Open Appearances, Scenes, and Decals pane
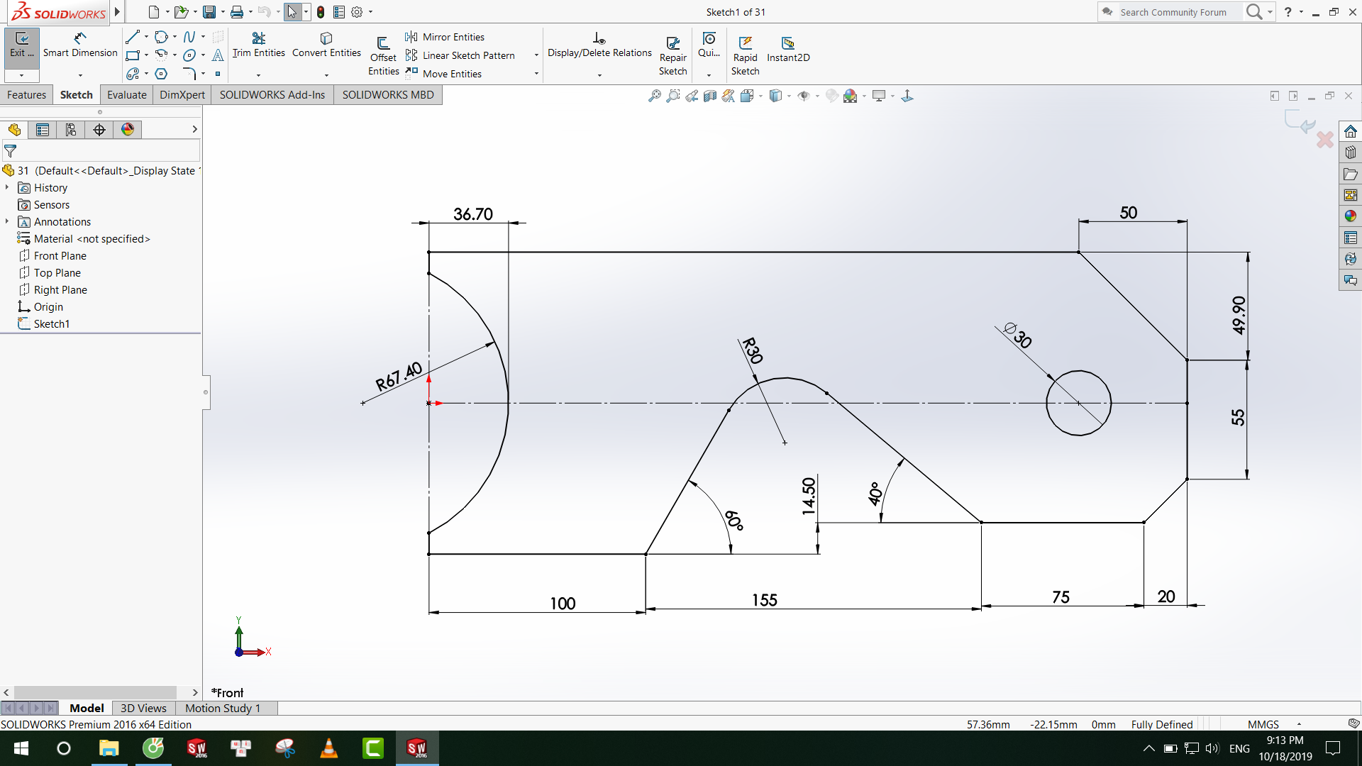The image size is (1362, 766). coord(1351,216)
